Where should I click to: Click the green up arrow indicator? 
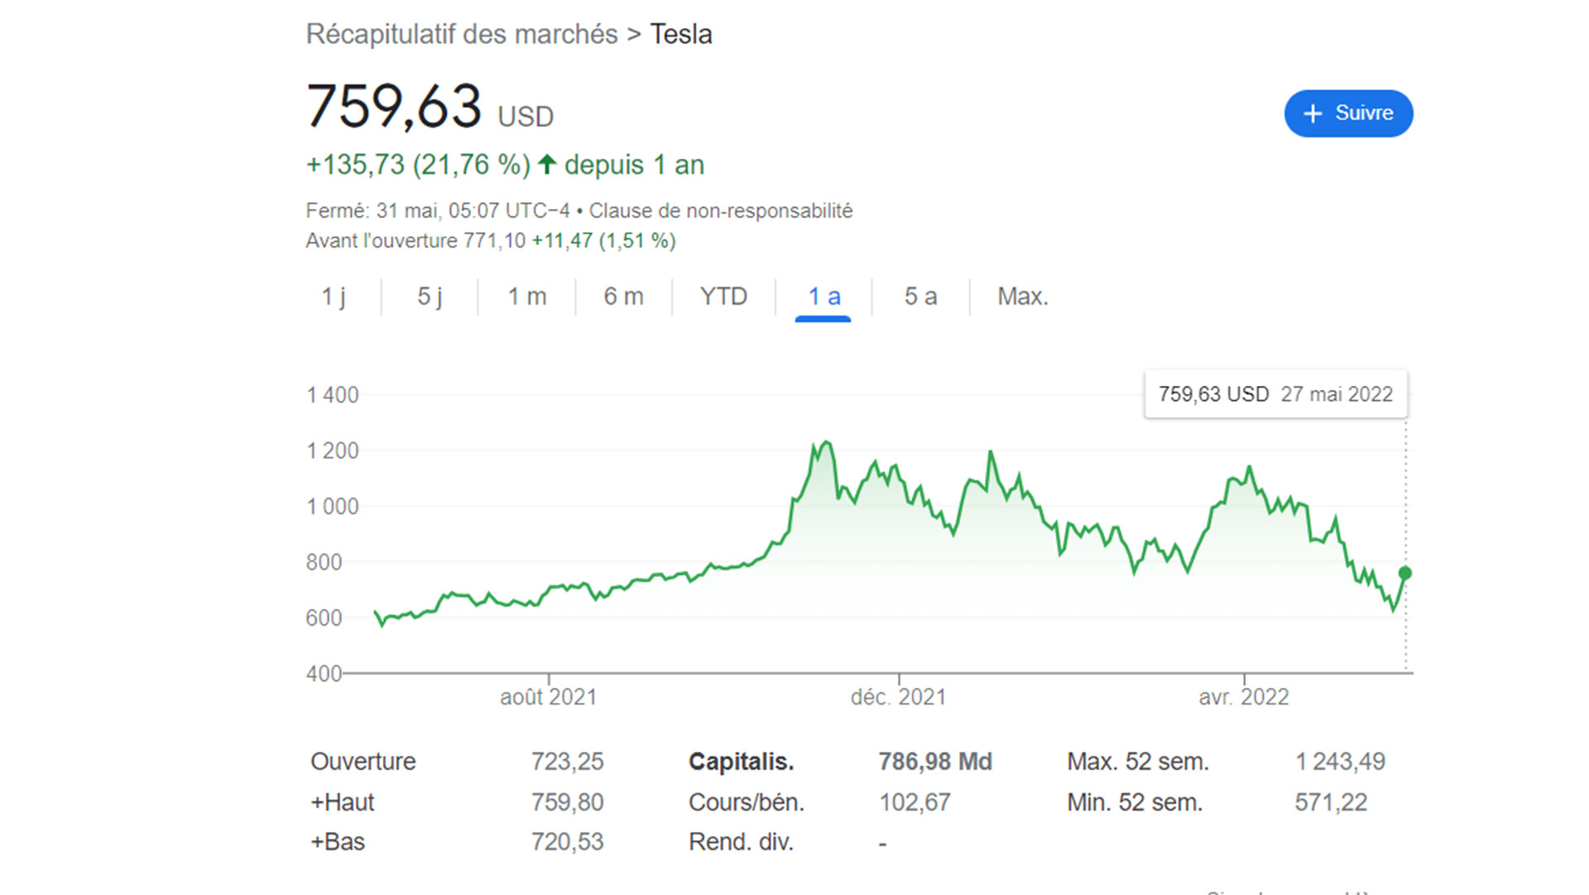(547, 164)
